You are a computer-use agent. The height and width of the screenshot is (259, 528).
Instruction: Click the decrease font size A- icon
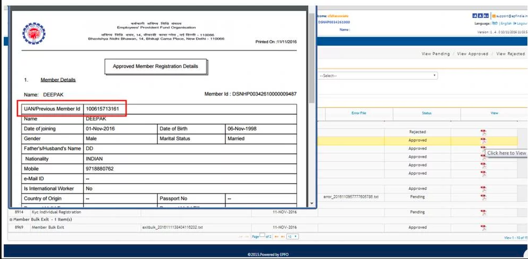coord(475,16)
